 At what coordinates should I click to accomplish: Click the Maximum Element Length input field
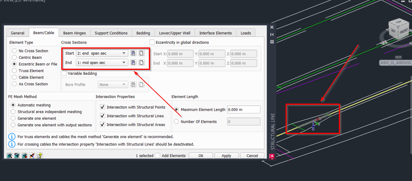243,110
